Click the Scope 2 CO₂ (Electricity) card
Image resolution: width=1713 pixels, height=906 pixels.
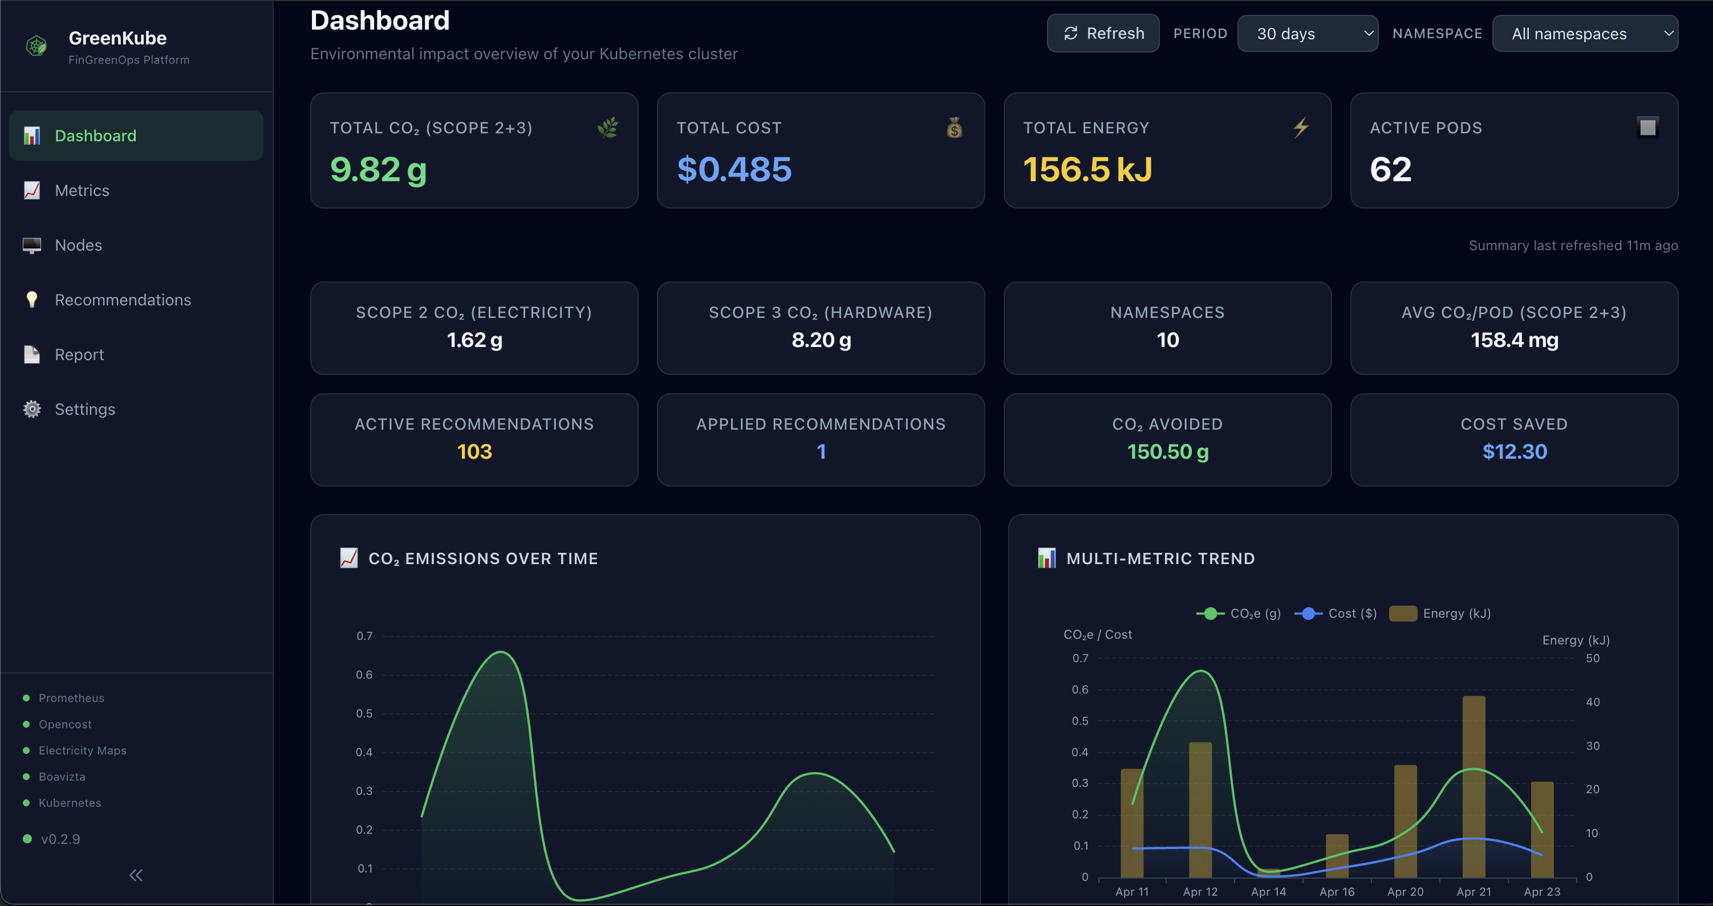pos(474,328)
